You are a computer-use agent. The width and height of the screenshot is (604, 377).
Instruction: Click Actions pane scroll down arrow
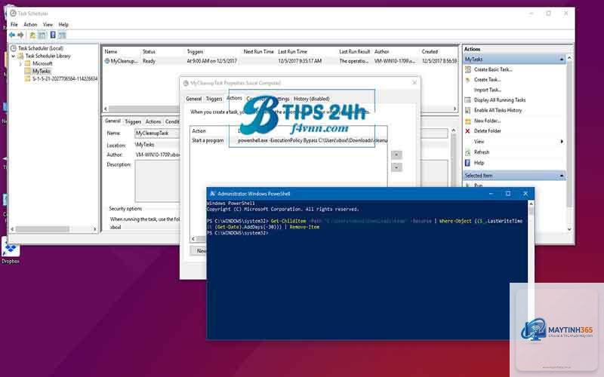(569, 229)
